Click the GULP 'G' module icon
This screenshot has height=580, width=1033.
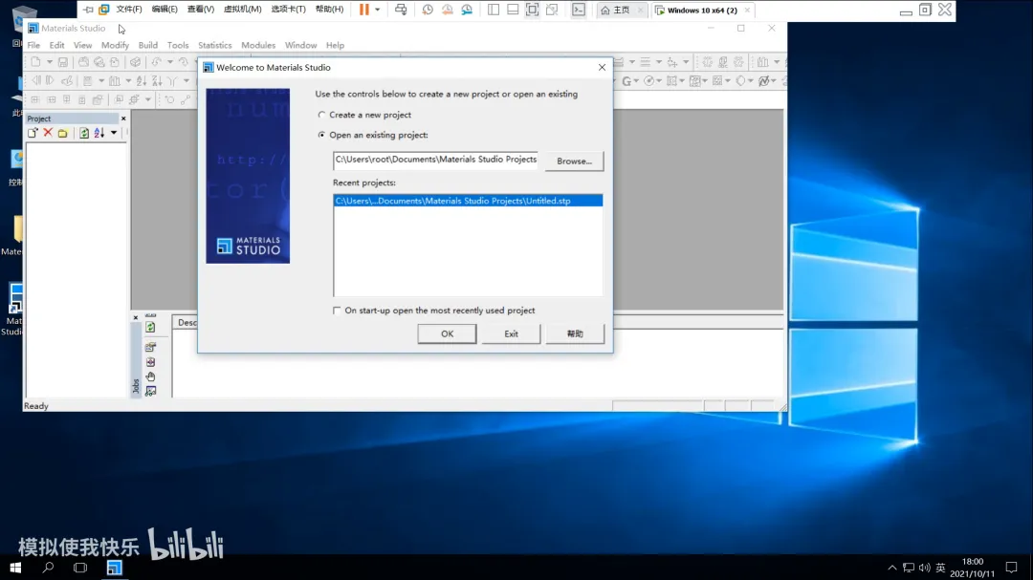[626, 81]
